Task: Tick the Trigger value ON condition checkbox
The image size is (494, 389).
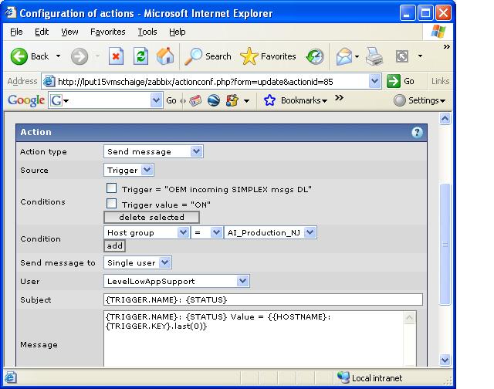Action: point(112,204)
